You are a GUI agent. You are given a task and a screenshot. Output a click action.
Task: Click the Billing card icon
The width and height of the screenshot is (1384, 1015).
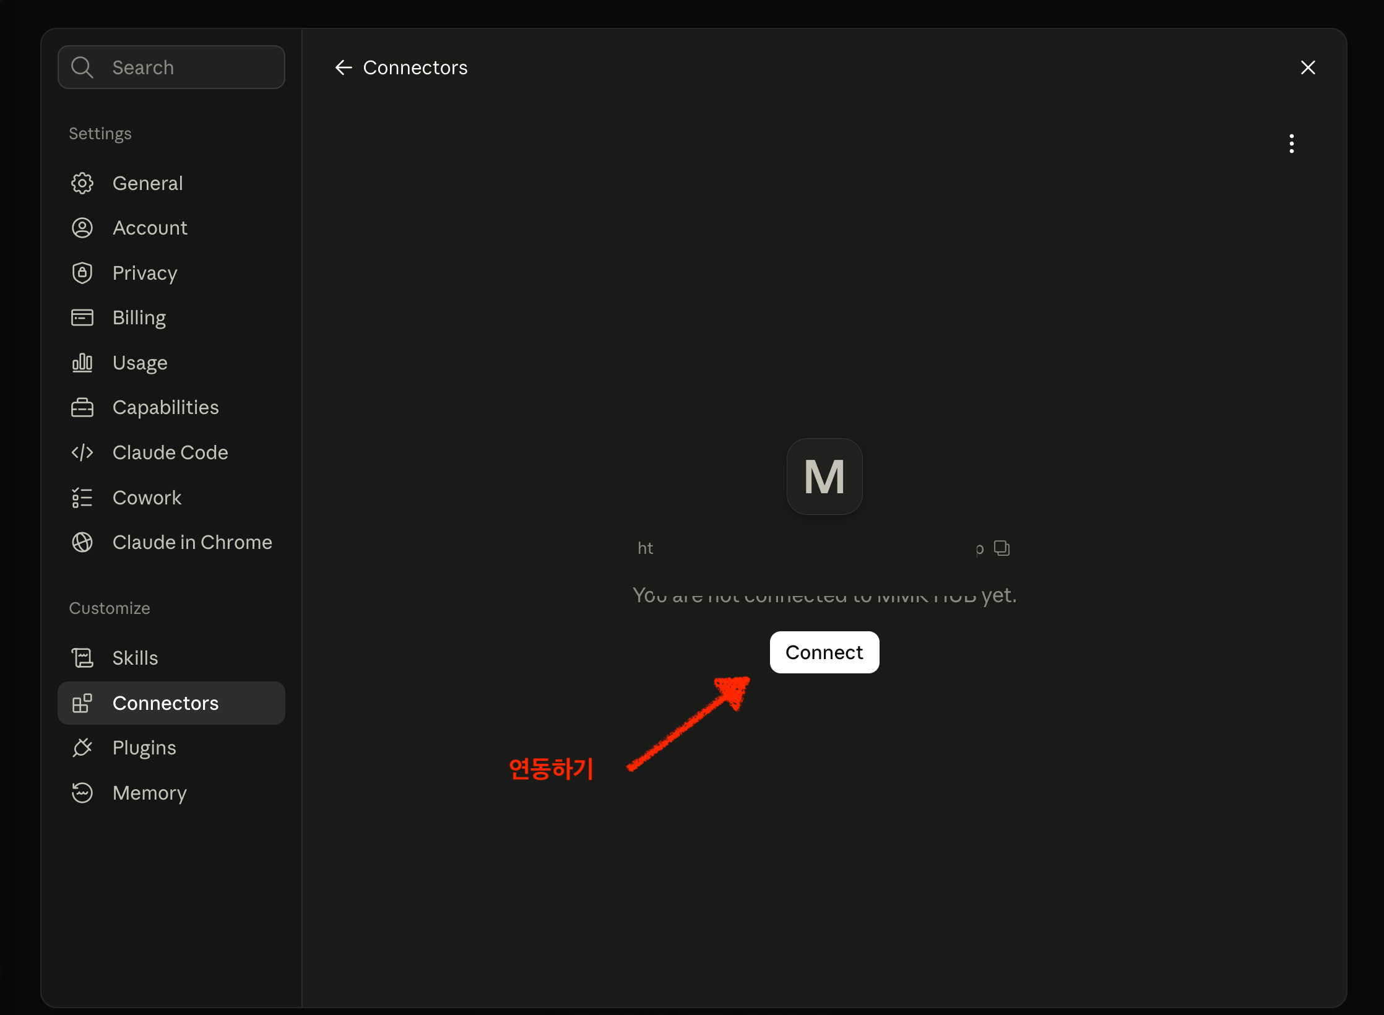82,317
